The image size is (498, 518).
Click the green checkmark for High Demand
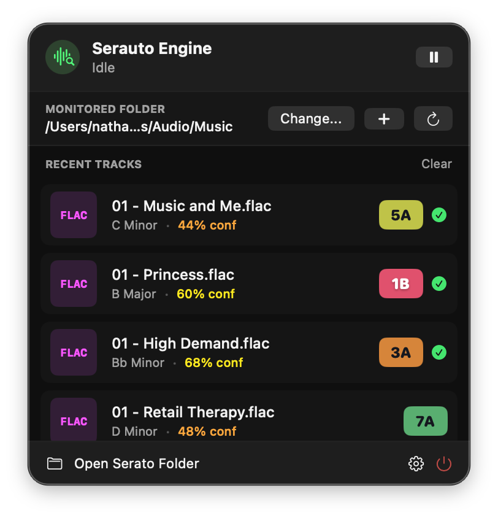click(439, 352)
